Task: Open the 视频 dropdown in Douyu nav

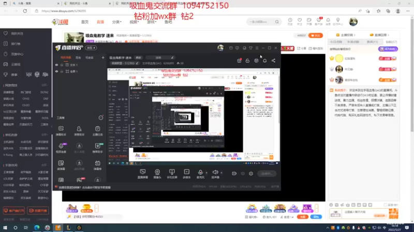Action: coord(134,22)
